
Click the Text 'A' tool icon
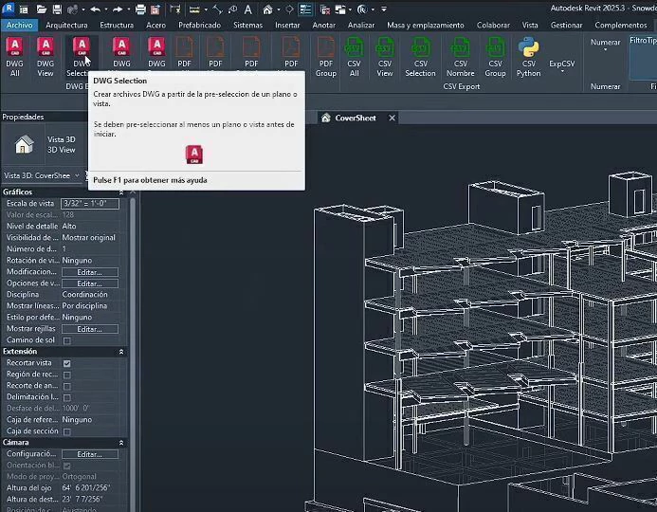pyautogui.click(x=248, y=9)
